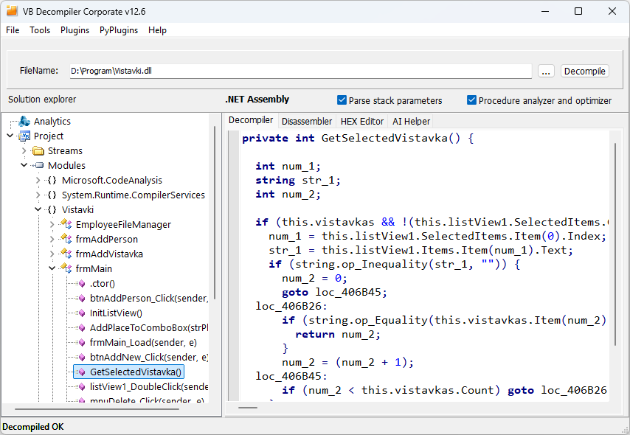Toggle Procedure analyzer and optimizer checkbox
Screen dimensions: 630x435
pos(472,100)
